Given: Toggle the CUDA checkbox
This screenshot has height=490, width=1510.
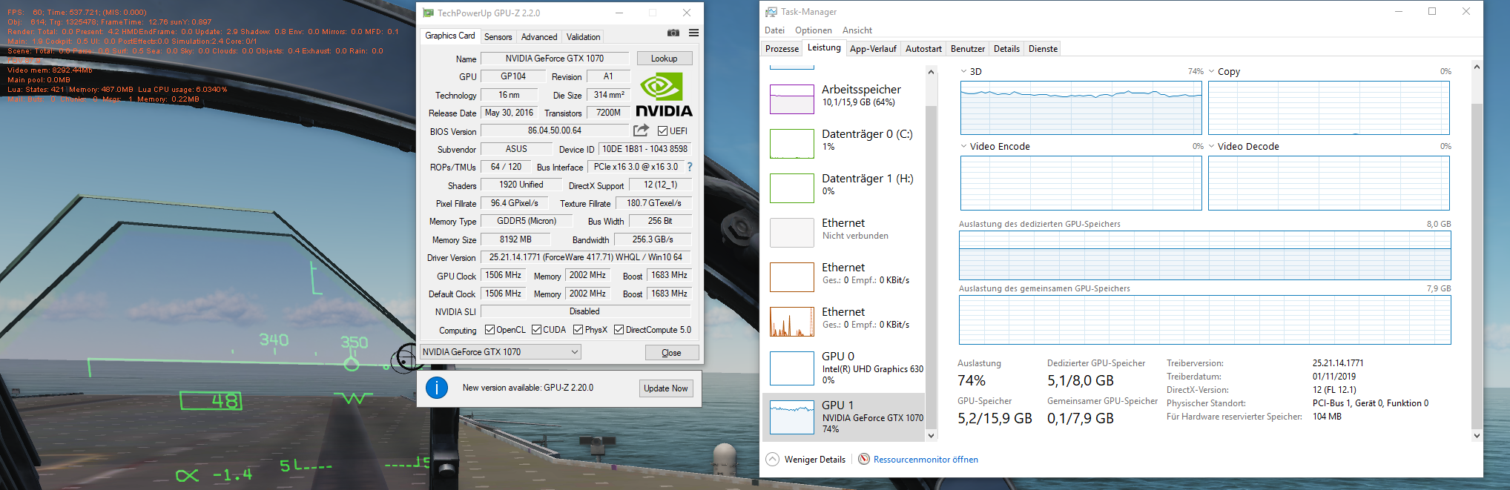Looking at the screenshot, I should [x=536, y=330].
